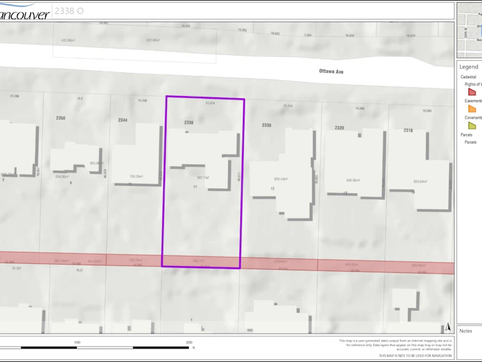The image size is (482, 362).
Task: Select house number 2350 on the map
Action: click(x=61, y=118)
